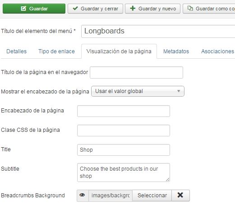Preview breadcrumbs background via eye icon
This screenshot has width=235, height=205.
(x=83, y=196)
